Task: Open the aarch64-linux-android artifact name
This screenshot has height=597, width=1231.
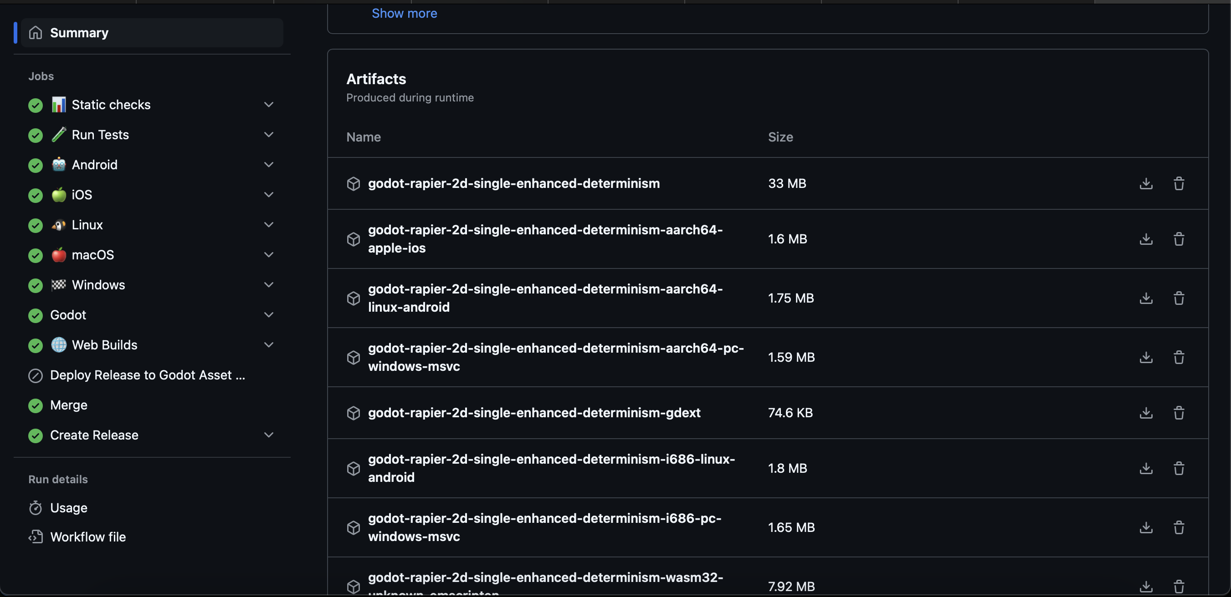Action: point(545,298)
